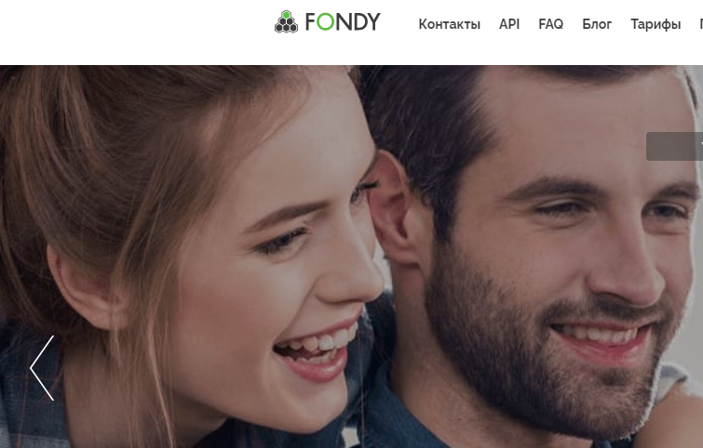Click the green letter O in FONDY
The image size is (703, 448).
[326, 22]
